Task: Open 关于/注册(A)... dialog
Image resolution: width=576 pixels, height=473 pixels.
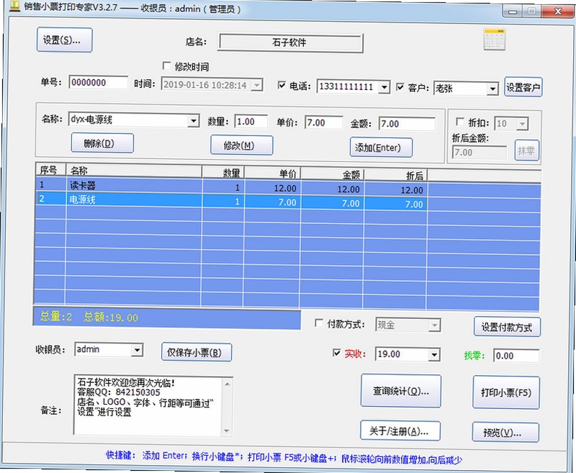Action: pyautogui.click(x=400, y=431)
